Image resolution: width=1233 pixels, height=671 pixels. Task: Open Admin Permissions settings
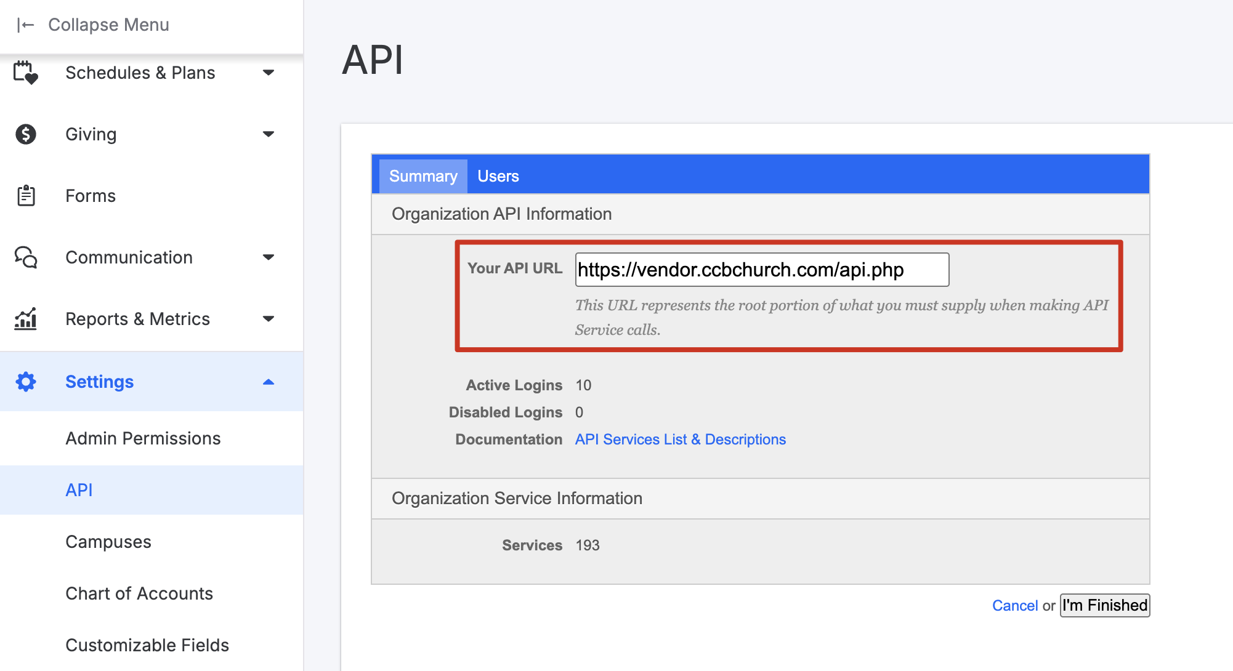(x=144, y=438)
